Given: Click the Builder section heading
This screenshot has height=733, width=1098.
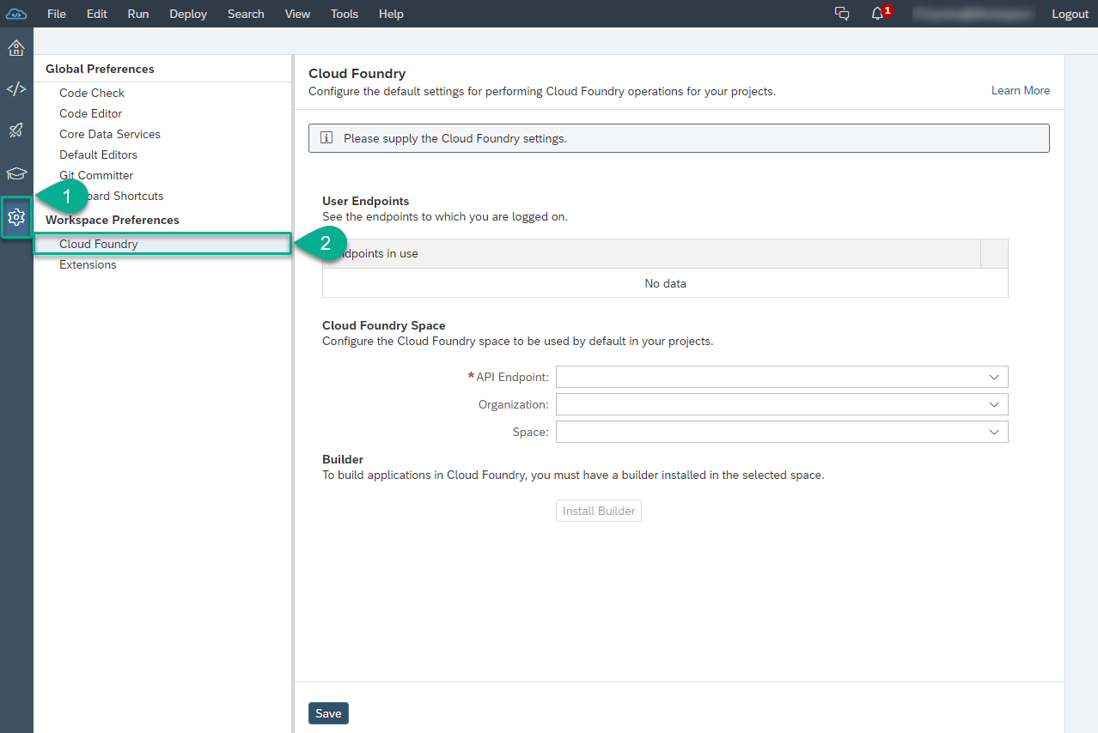Looking at the screenshot, I should 343,459.
